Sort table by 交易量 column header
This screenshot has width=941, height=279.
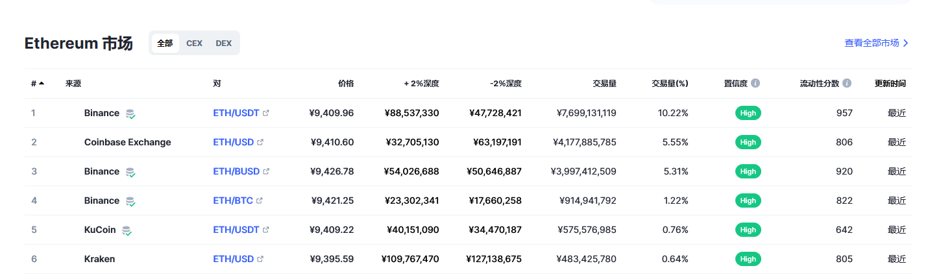pos(604,84)
